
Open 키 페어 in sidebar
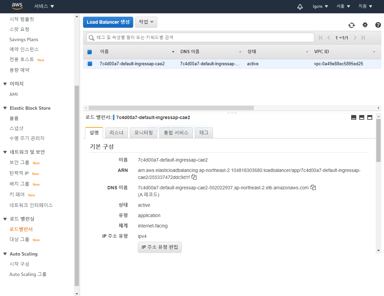(x=17, y=194)
